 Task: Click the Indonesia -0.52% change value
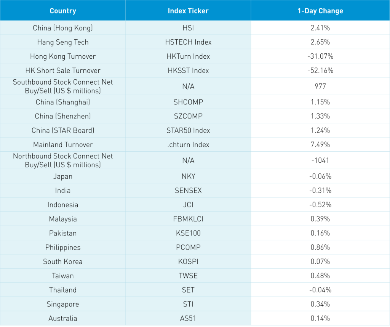click(320, 205)
